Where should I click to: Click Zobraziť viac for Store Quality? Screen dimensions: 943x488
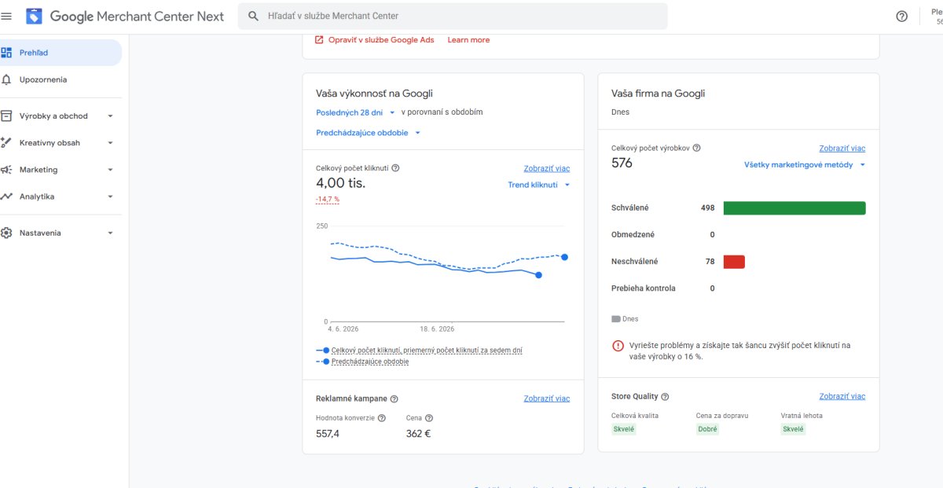842,396
